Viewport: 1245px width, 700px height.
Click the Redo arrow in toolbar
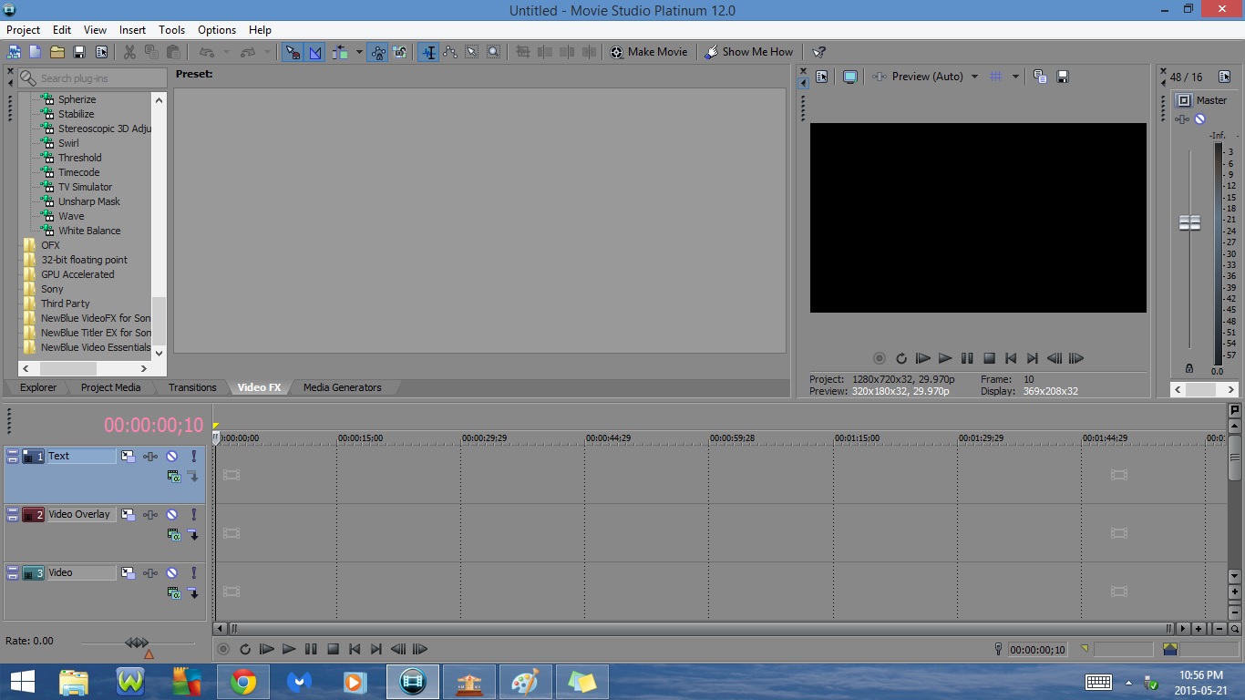[x=248, y=52]
